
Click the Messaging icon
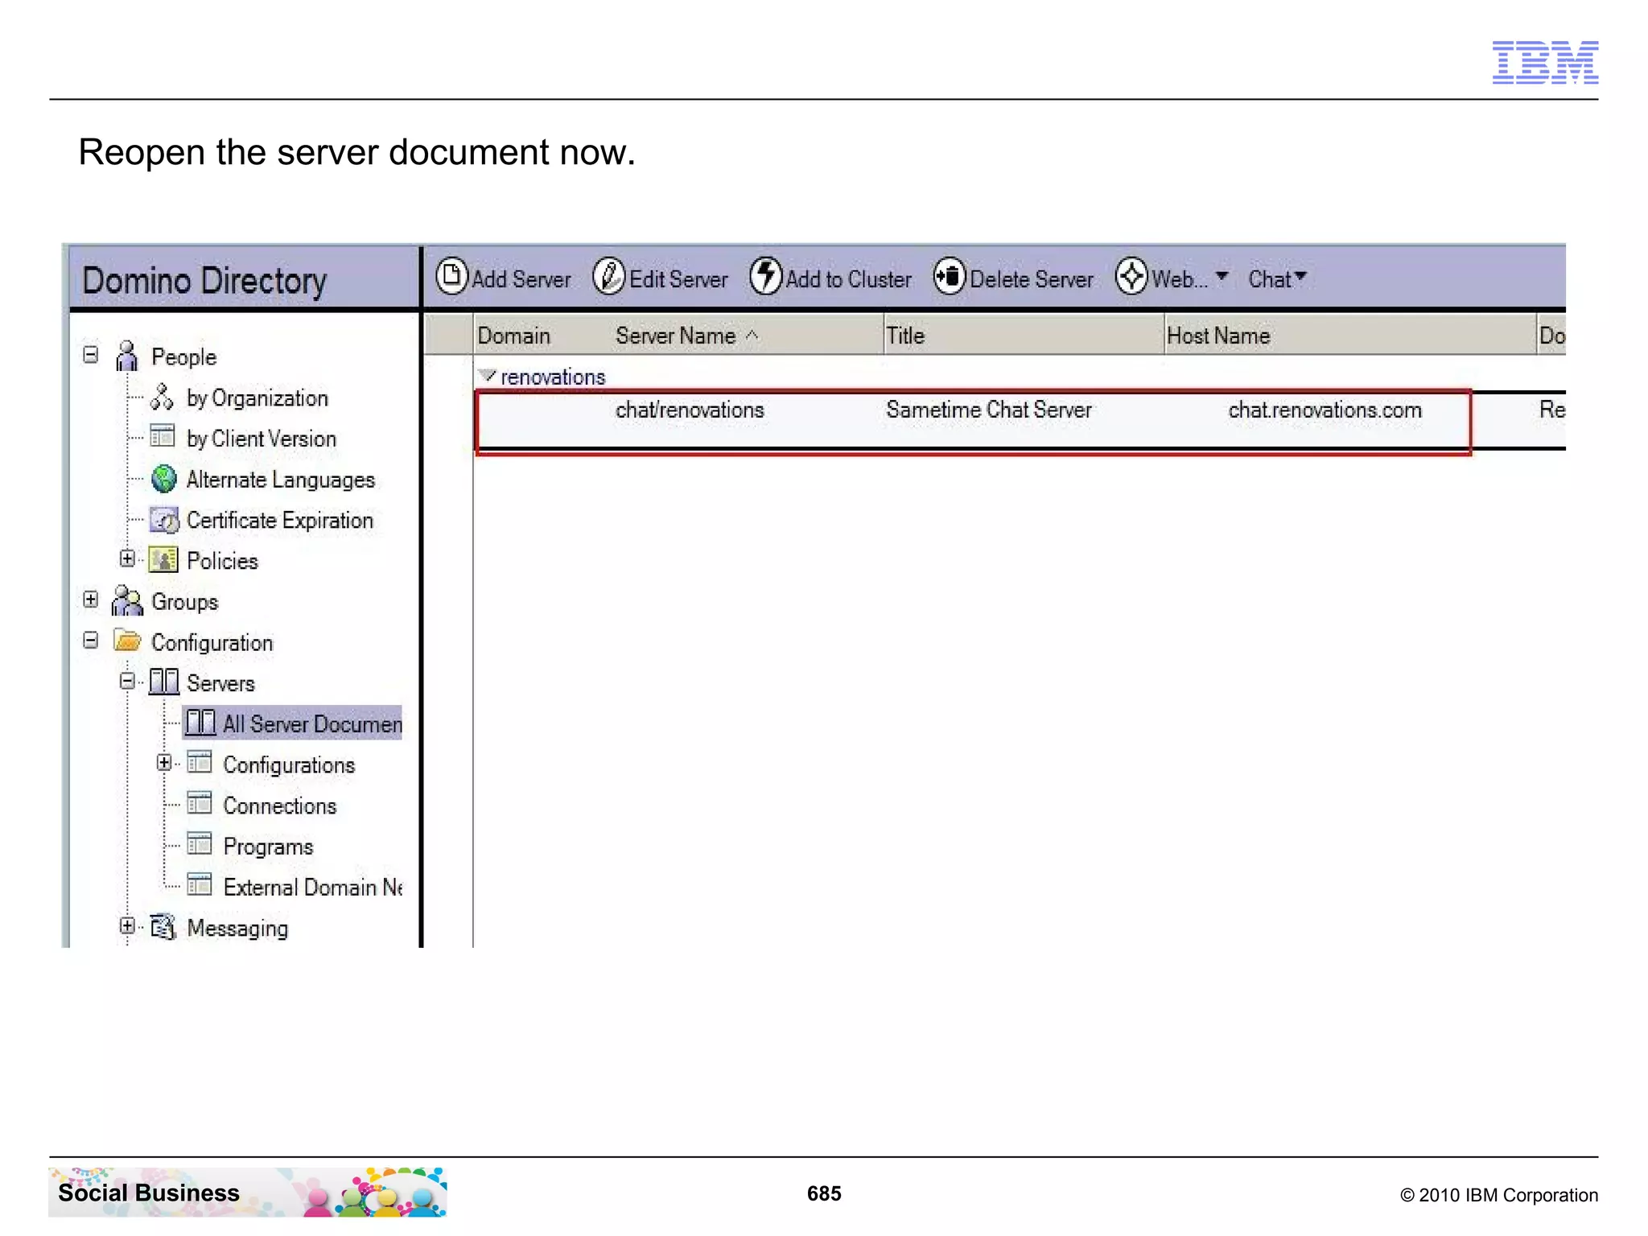click(x=163, y=927)
